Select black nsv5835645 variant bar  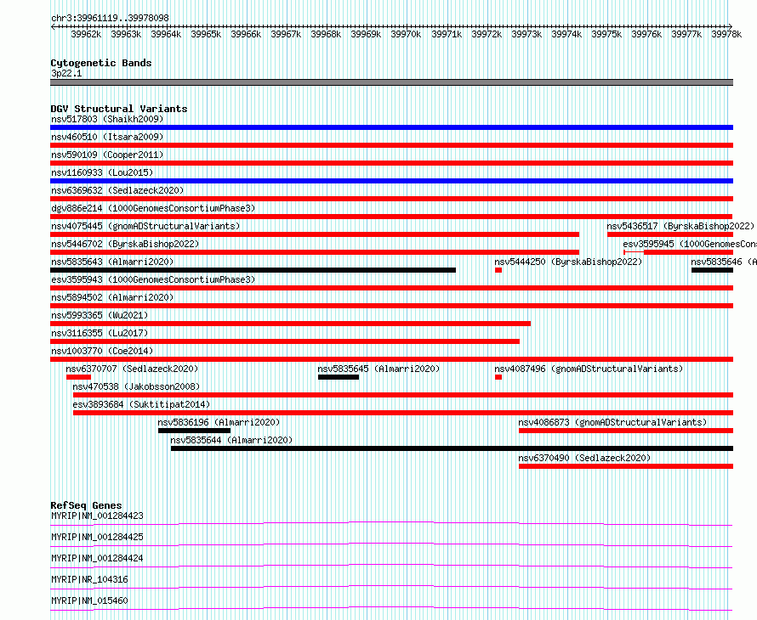[339, 377]
